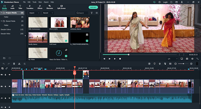Open the Media tab
201x109 pixels.
click(x=4, y=7)
